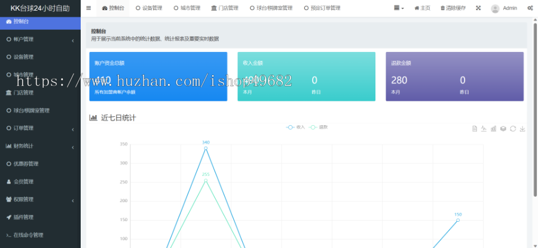The height and width of the screenshot is (248, 538).
Task: Click the 权限管理 group icon
Action: coord(8,200)
